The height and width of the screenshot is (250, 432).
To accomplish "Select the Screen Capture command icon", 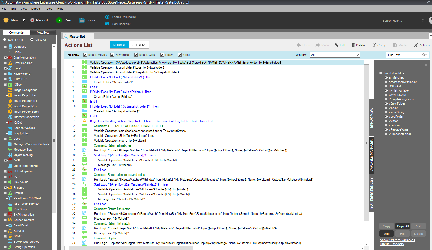I will point(10,220).
